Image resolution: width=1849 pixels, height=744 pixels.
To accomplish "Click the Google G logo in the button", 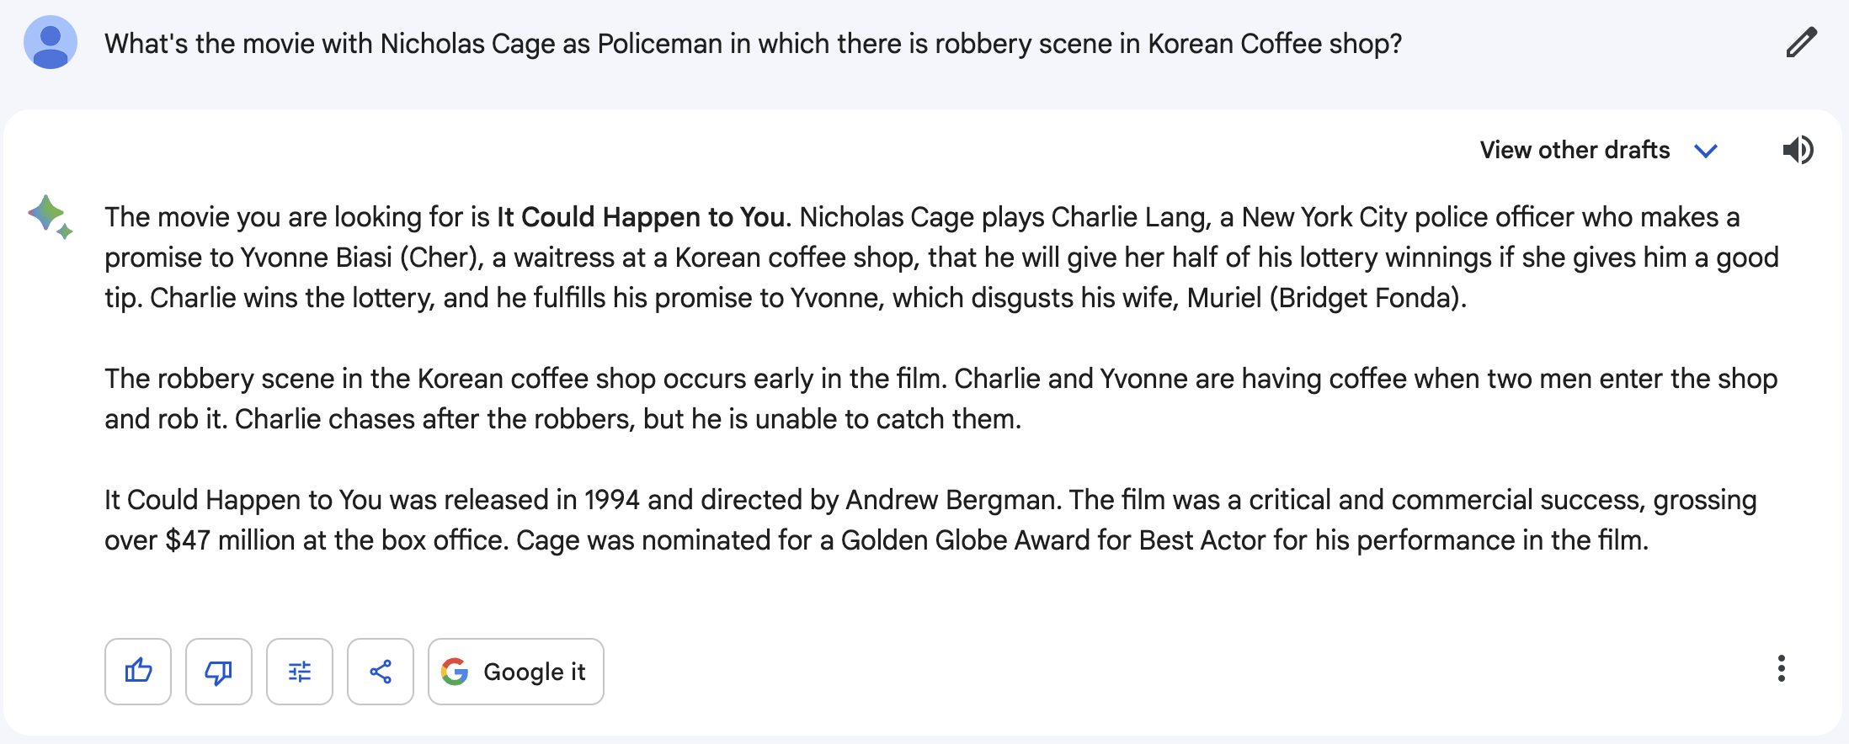I will 455,672.
